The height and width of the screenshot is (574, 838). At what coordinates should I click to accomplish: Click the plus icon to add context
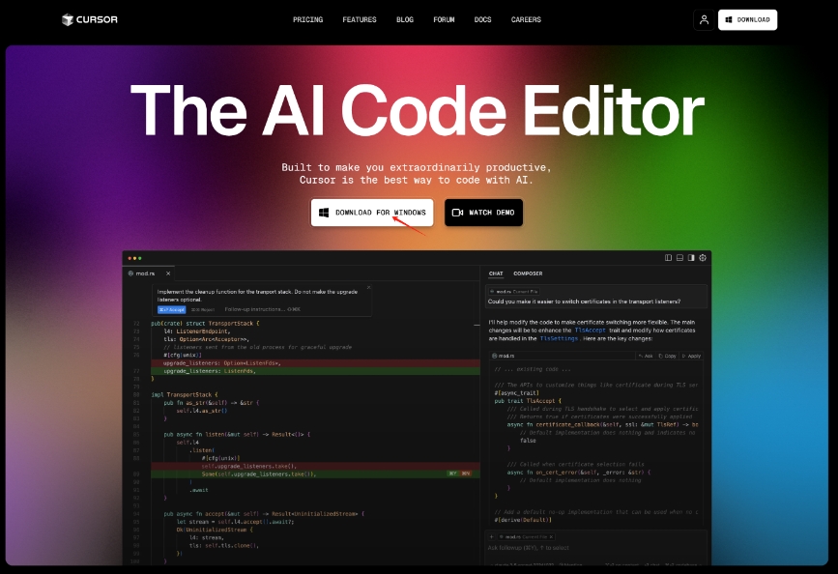(492, 536)
